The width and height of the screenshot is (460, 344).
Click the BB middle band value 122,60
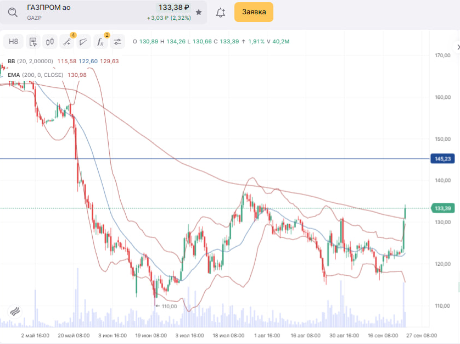[x=88, y=61]
